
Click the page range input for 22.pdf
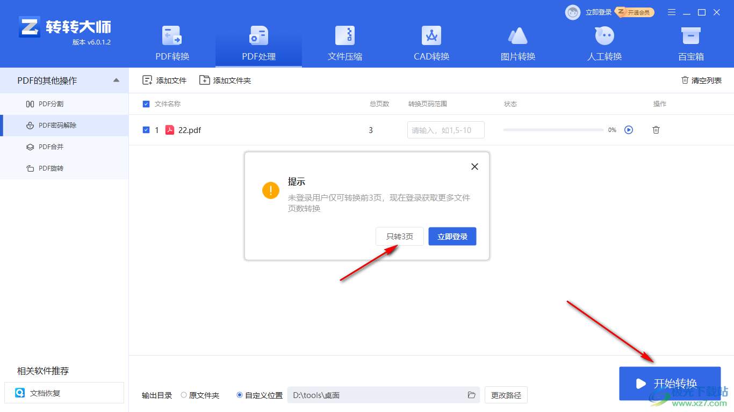point(446,130)
